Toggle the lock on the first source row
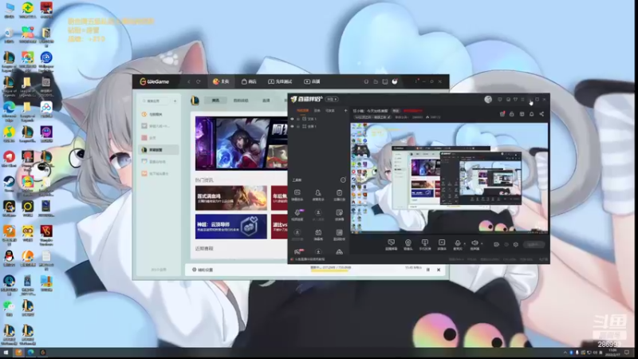Viewport: 638px width, 359px height. click(298, 119)
